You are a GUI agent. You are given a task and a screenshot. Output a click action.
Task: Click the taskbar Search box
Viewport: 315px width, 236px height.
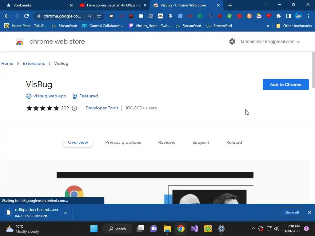pyautogui.click(x=117, y=229)
